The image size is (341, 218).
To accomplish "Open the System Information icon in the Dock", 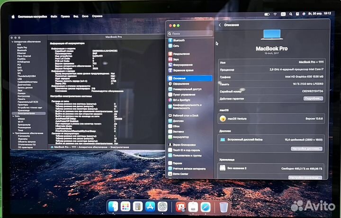I will pyautogui.click(x=193, y=207).
